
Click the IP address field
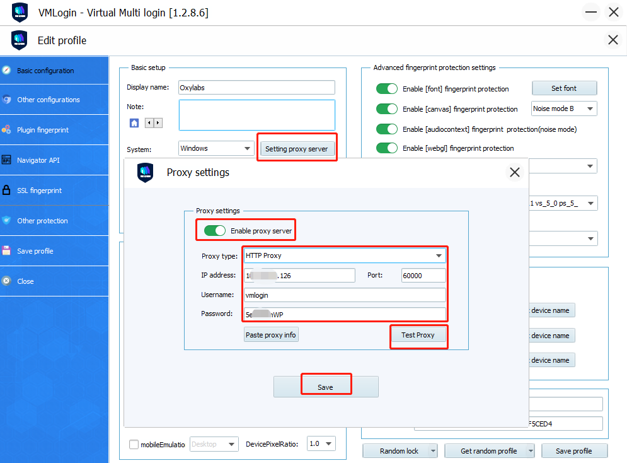[x=299, y=275]
